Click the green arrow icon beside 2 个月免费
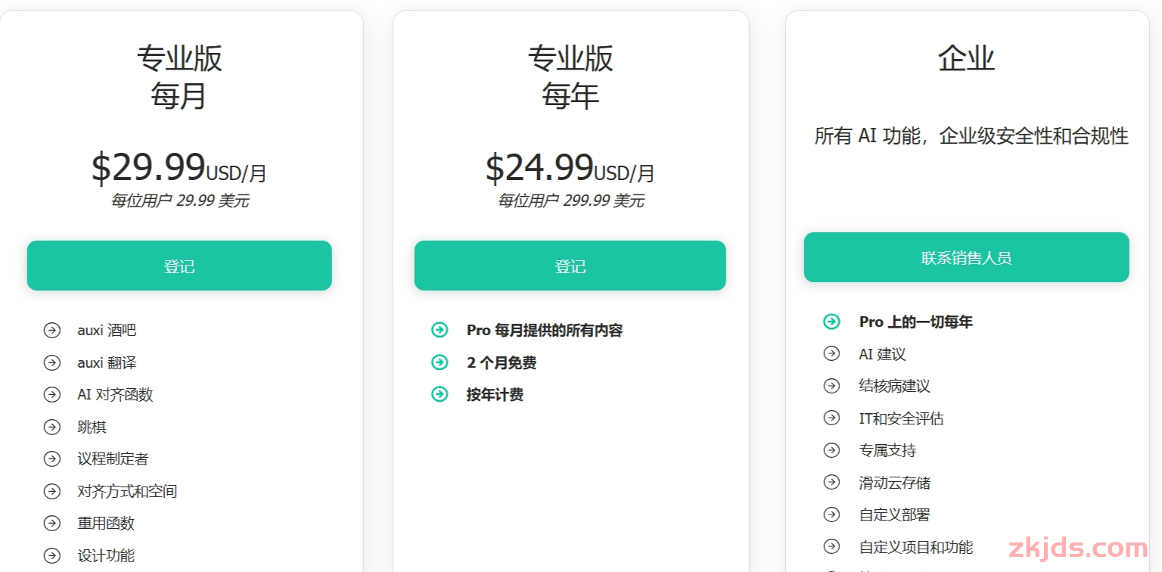 pos(440,362)
